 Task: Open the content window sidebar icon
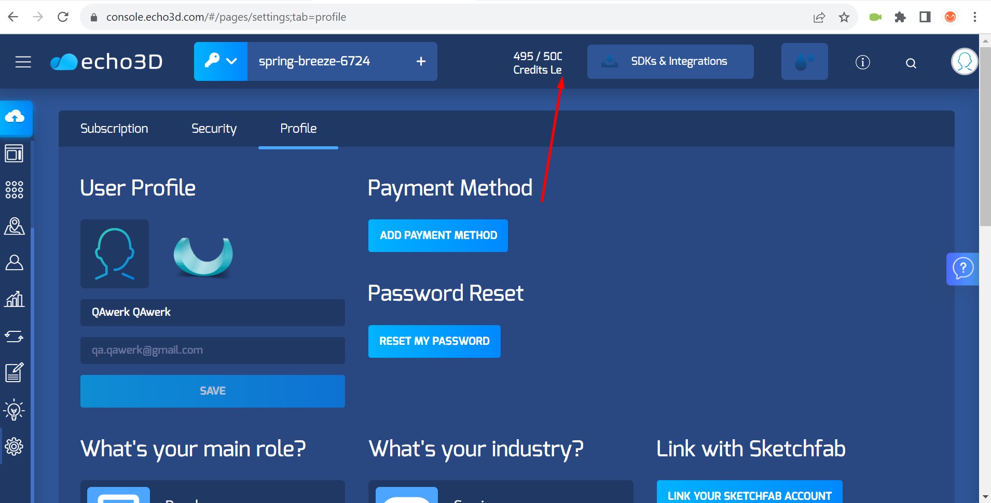pyautogui.click(x=14, y=153)
